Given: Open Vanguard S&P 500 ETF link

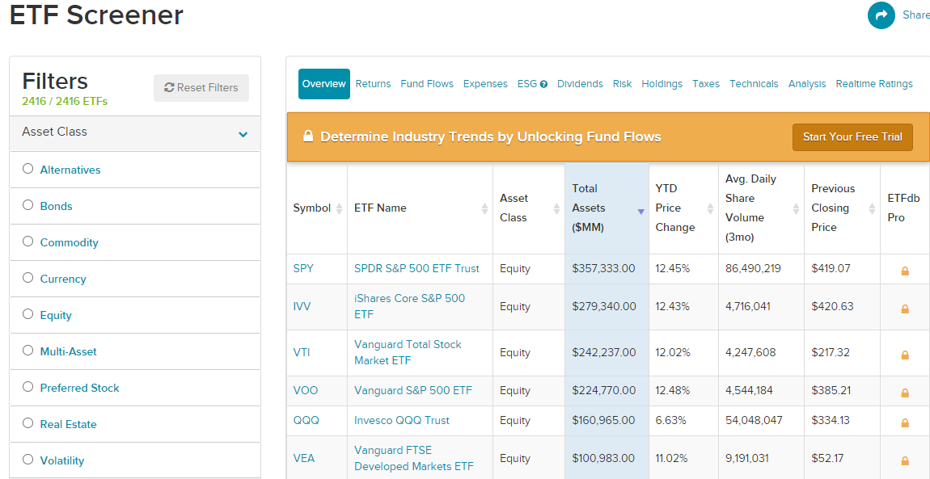Looking at the screenshot, I should click(412, 390).
